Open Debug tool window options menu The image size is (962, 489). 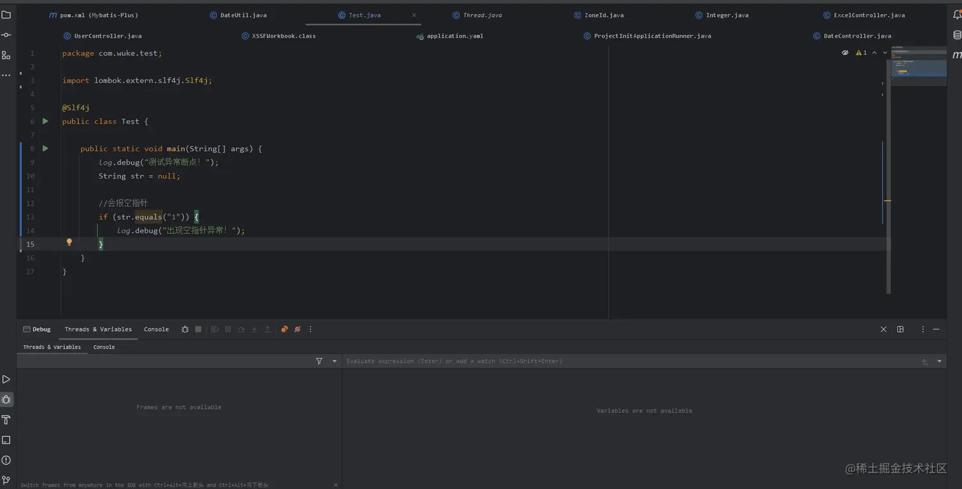pyautogui.click(x=923, y=329)
